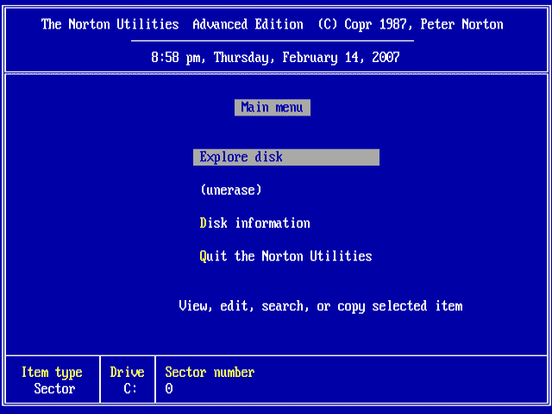Open the Disk information option
Image resolution: width=552 pixels, height=414 pixels.
pyautogui.click(x=255, y=223)
